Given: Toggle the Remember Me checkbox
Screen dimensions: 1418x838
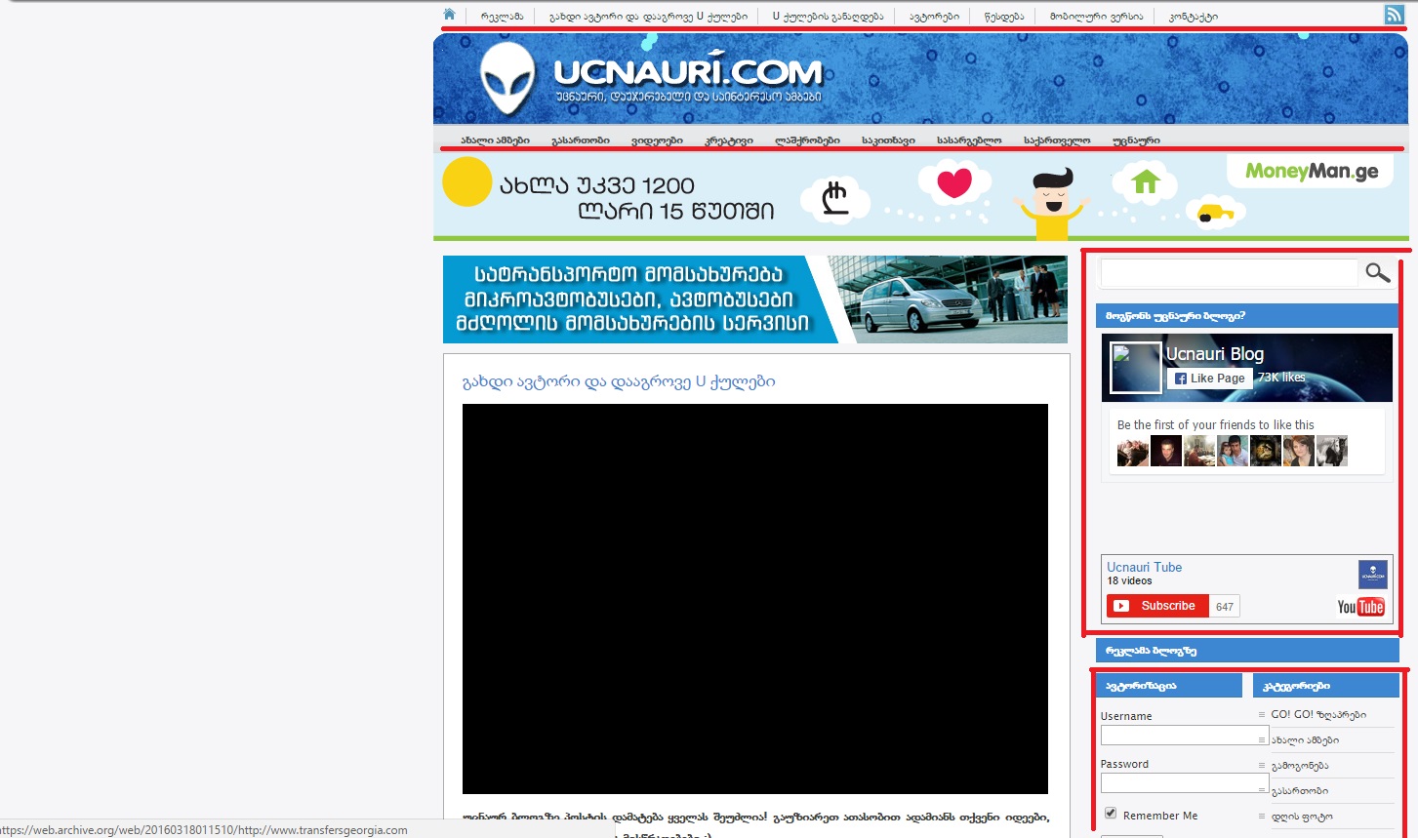Looking at the screenshot, I should click(x=1110, y=814).
